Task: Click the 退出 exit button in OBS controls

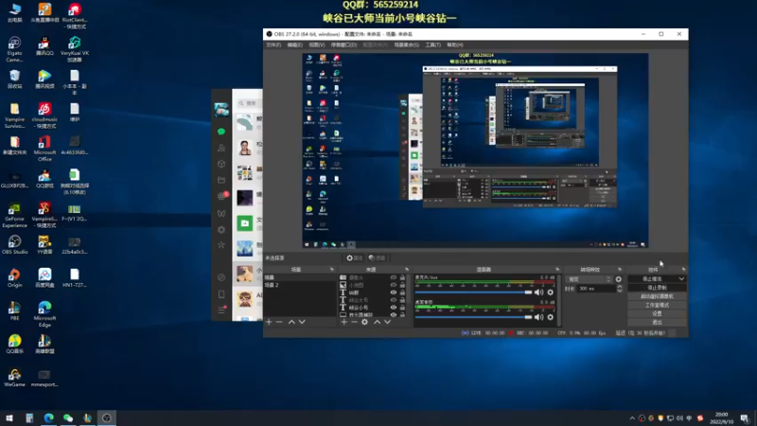Action: click(657, 322)
